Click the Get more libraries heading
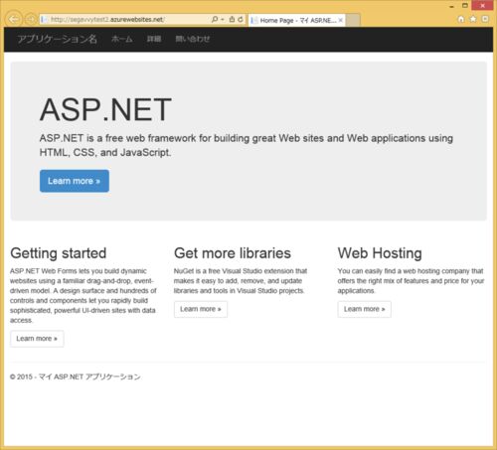 [233, 253]
